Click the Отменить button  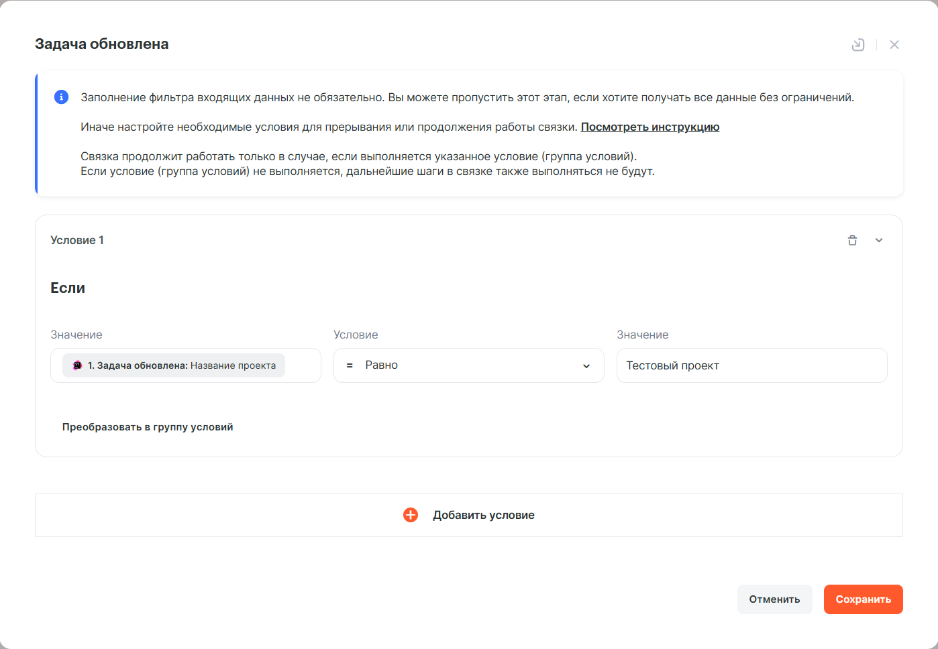click(x=774, y=599)
